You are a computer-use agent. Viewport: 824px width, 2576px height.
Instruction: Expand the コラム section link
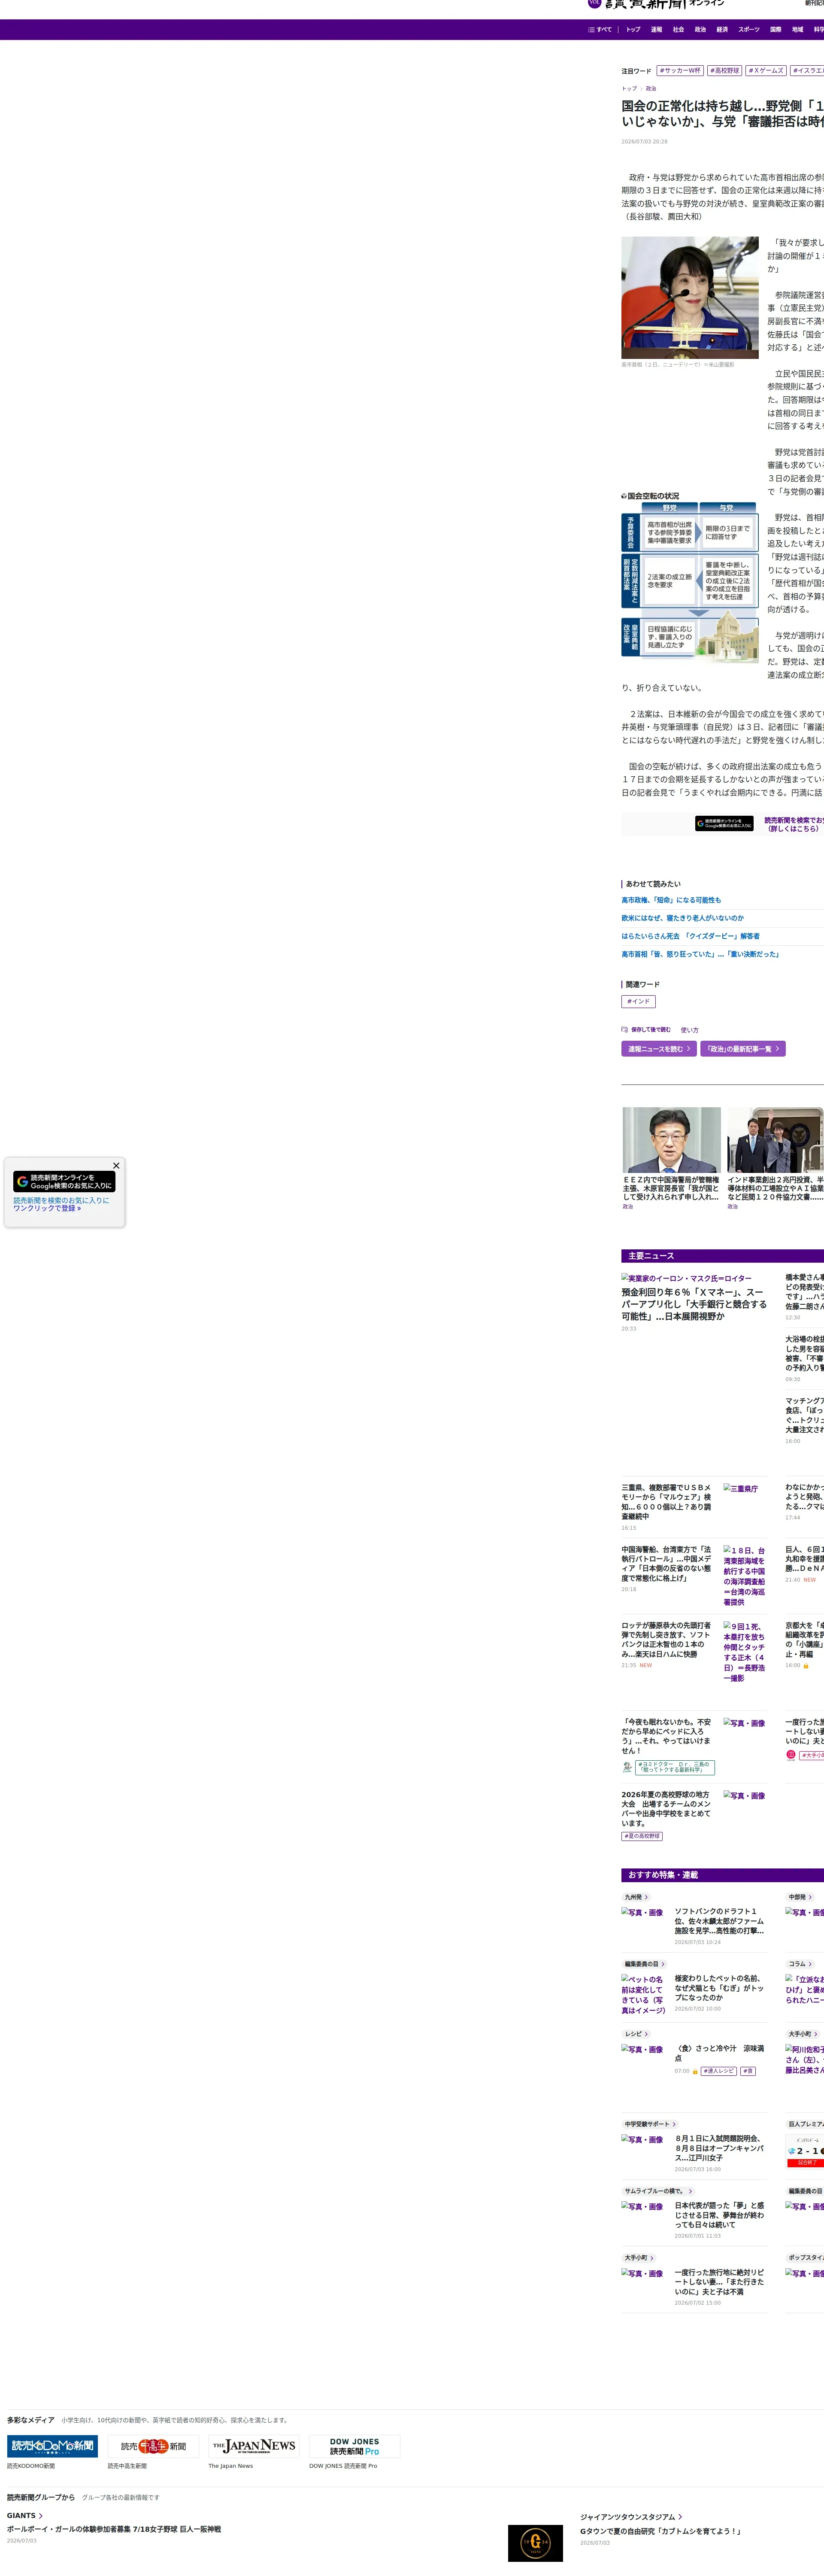pyautogui.click(x=800, y=1964)
